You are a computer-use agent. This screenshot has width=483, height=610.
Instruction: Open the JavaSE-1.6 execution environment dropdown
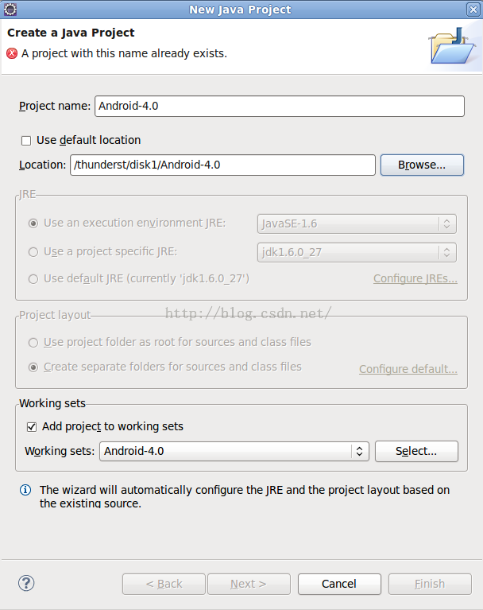pos(357,223)
